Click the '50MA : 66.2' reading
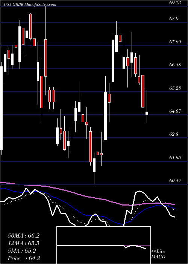Screen dimensions: 188x264 pyautogui.click(x=23, y=236)
